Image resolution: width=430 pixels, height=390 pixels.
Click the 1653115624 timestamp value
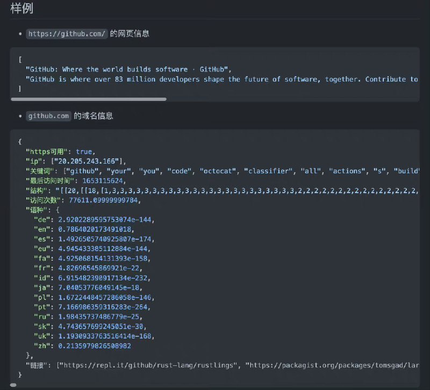point(103,181)
